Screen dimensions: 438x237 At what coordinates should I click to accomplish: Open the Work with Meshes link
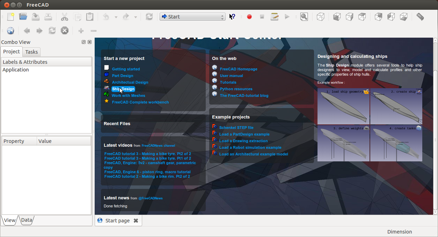129,95
